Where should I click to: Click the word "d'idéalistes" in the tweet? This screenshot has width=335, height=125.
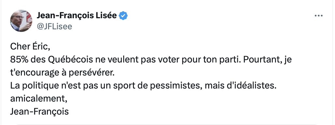point(251,86)
